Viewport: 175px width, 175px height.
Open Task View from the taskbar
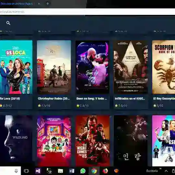tap(26, 171)
